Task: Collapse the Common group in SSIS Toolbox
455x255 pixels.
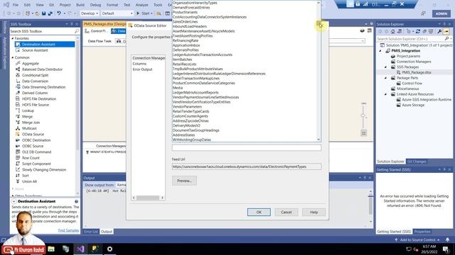Action: pos(13,57)
